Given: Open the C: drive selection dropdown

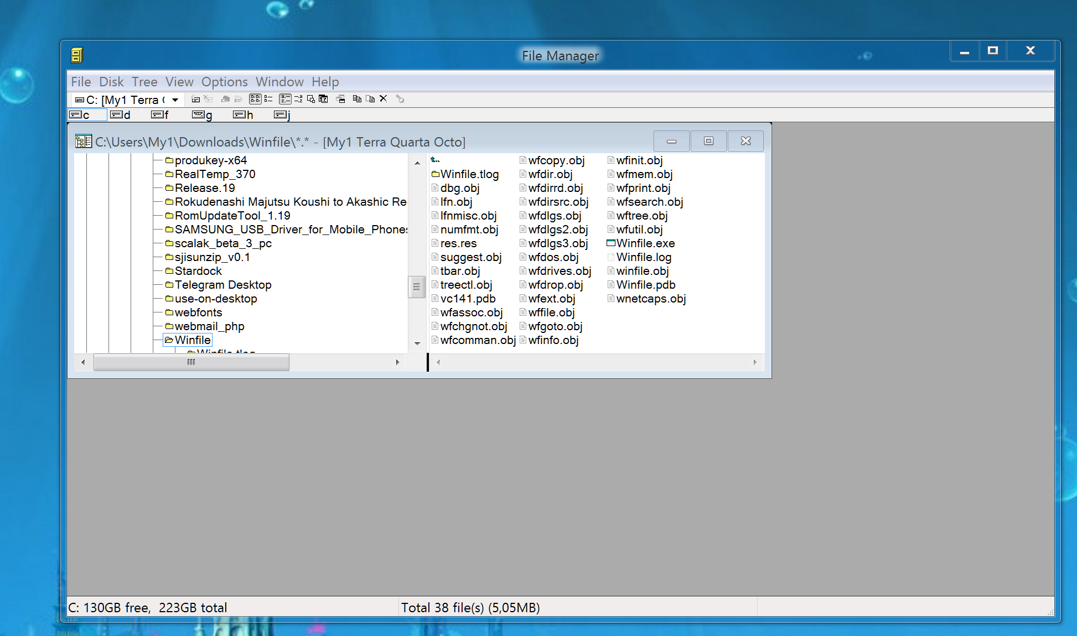Looking at the screenshot, I should coord(175,100).
